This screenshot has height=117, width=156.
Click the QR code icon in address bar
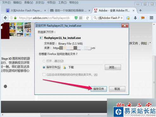click(81, 18)
